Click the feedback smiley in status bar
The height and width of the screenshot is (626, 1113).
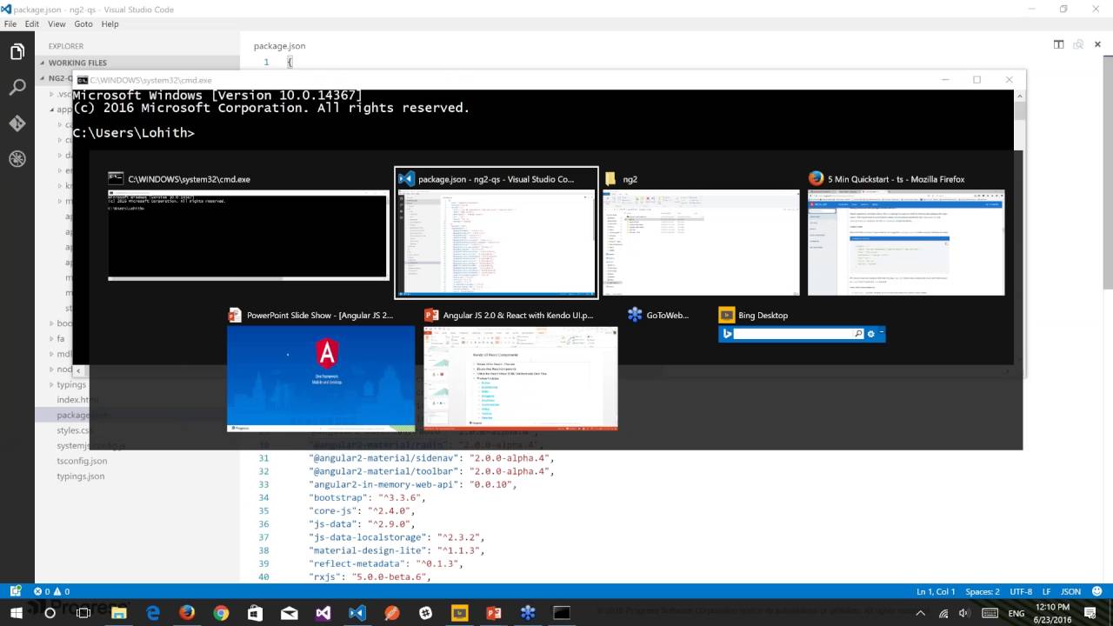(x=1099, y=591)
